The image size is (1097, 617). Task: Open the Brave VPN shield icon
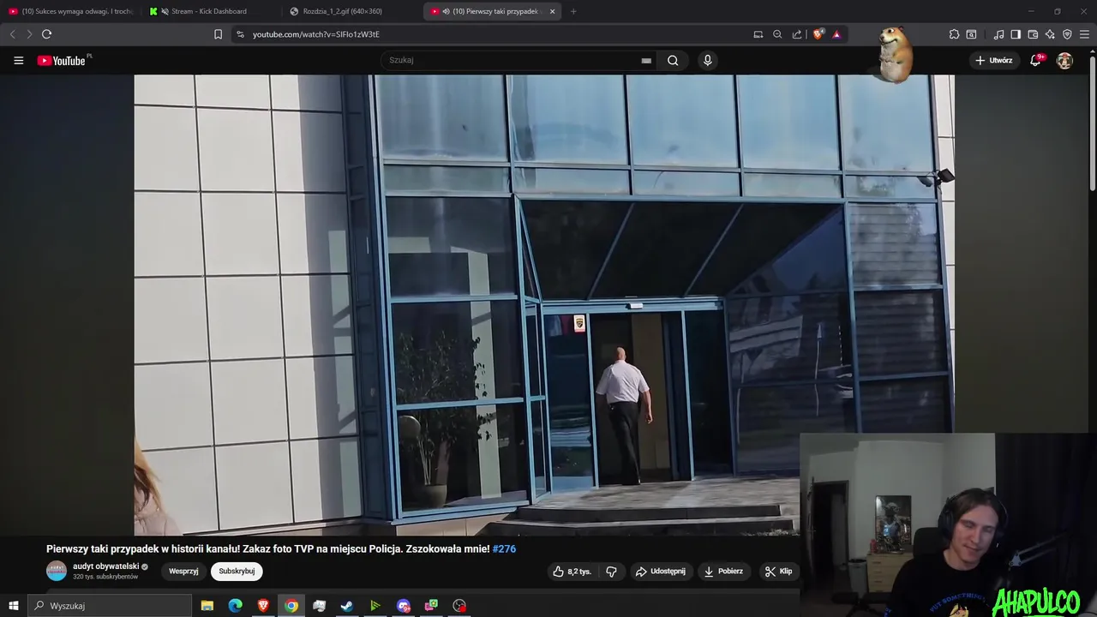click(1067, 34)
